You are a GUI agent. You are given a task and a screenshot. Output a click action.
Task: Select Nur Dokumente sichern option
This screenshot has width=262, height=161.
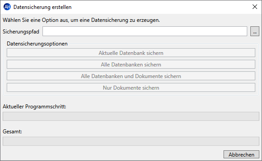point(131,88)
